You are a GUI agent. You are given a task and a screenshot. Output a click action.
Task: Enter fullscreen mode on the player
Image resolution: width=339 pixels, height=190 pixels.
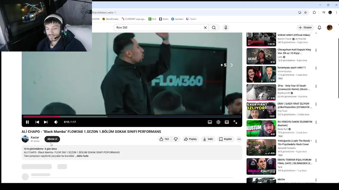(235, 122)
